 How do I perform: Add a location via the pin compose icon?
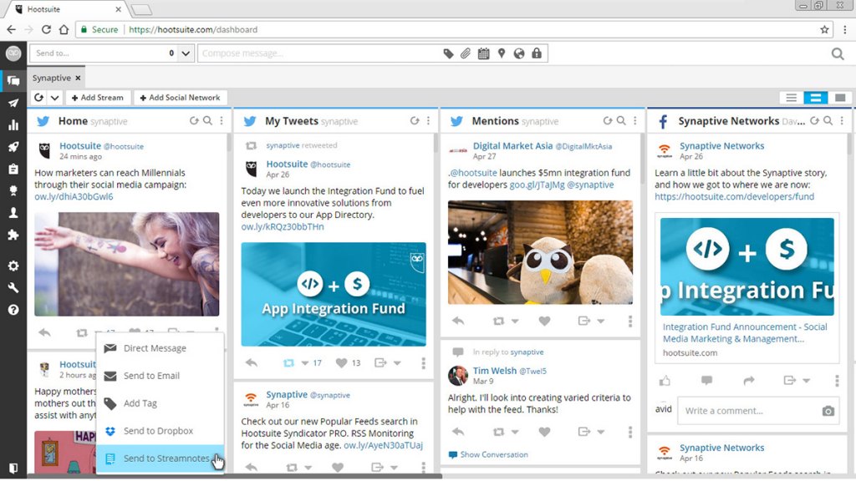(x=502, y=53)
